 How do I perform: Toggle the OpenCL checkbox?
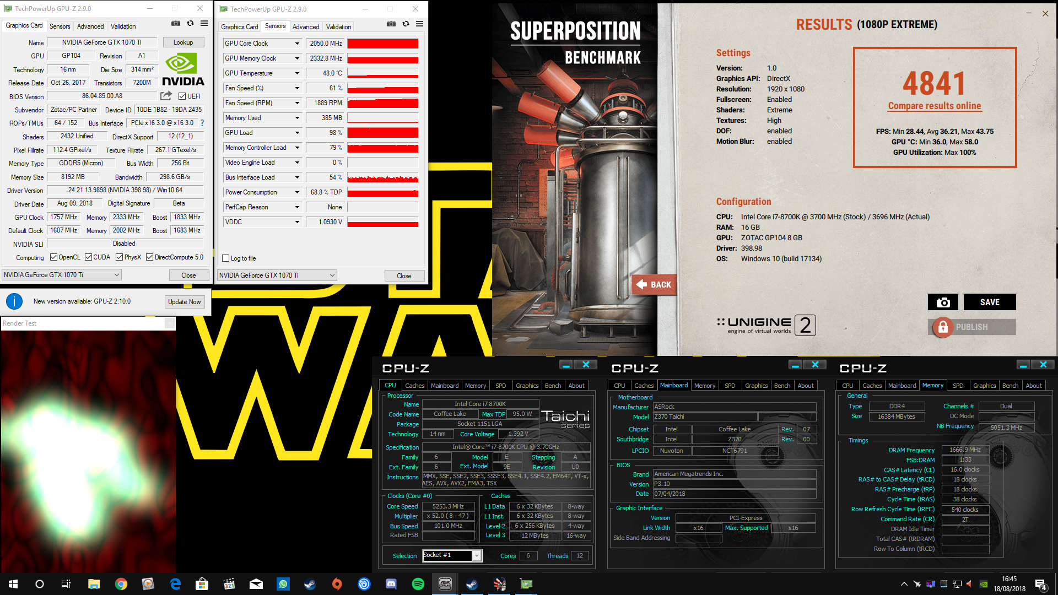pyautogui.click(x=53, y=257)
